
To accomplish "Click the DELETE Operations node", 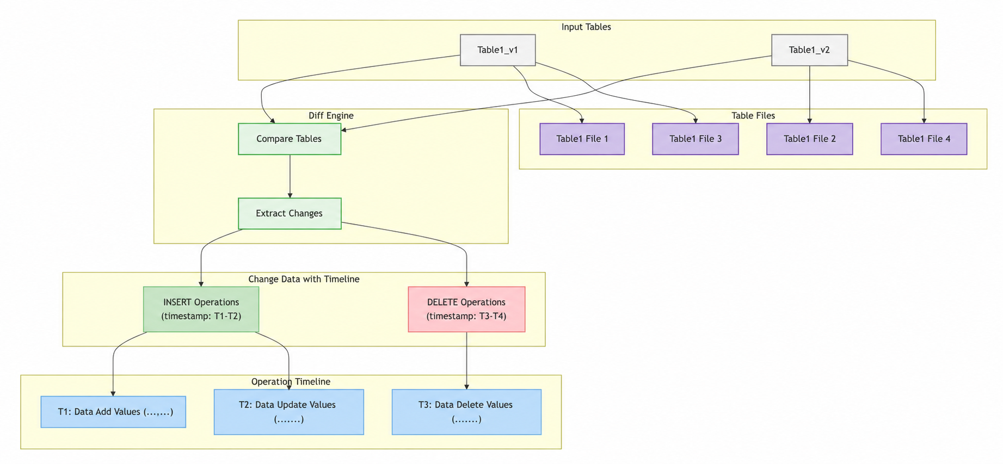I will [466, 309].
